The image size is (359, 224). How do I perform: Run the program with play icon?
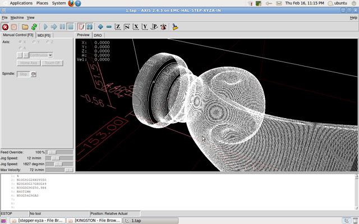(x=45, y=27)
